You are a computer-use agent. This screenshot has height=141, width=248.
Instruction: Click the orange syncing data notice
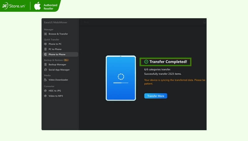click(x=175, y=82)
